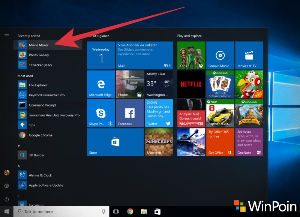Open the Facebook tile
300x217 pixels.
point(130,113)
